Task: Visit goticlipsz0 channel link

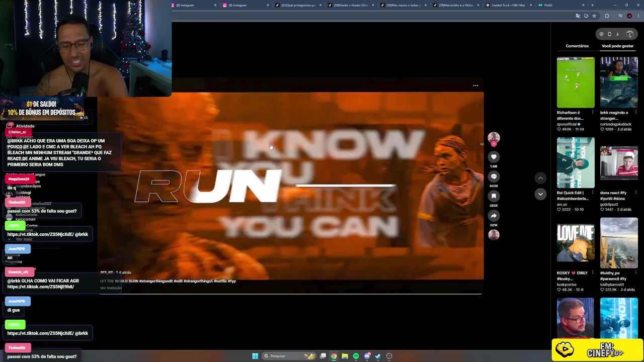Action: click(x=609, y=205)
